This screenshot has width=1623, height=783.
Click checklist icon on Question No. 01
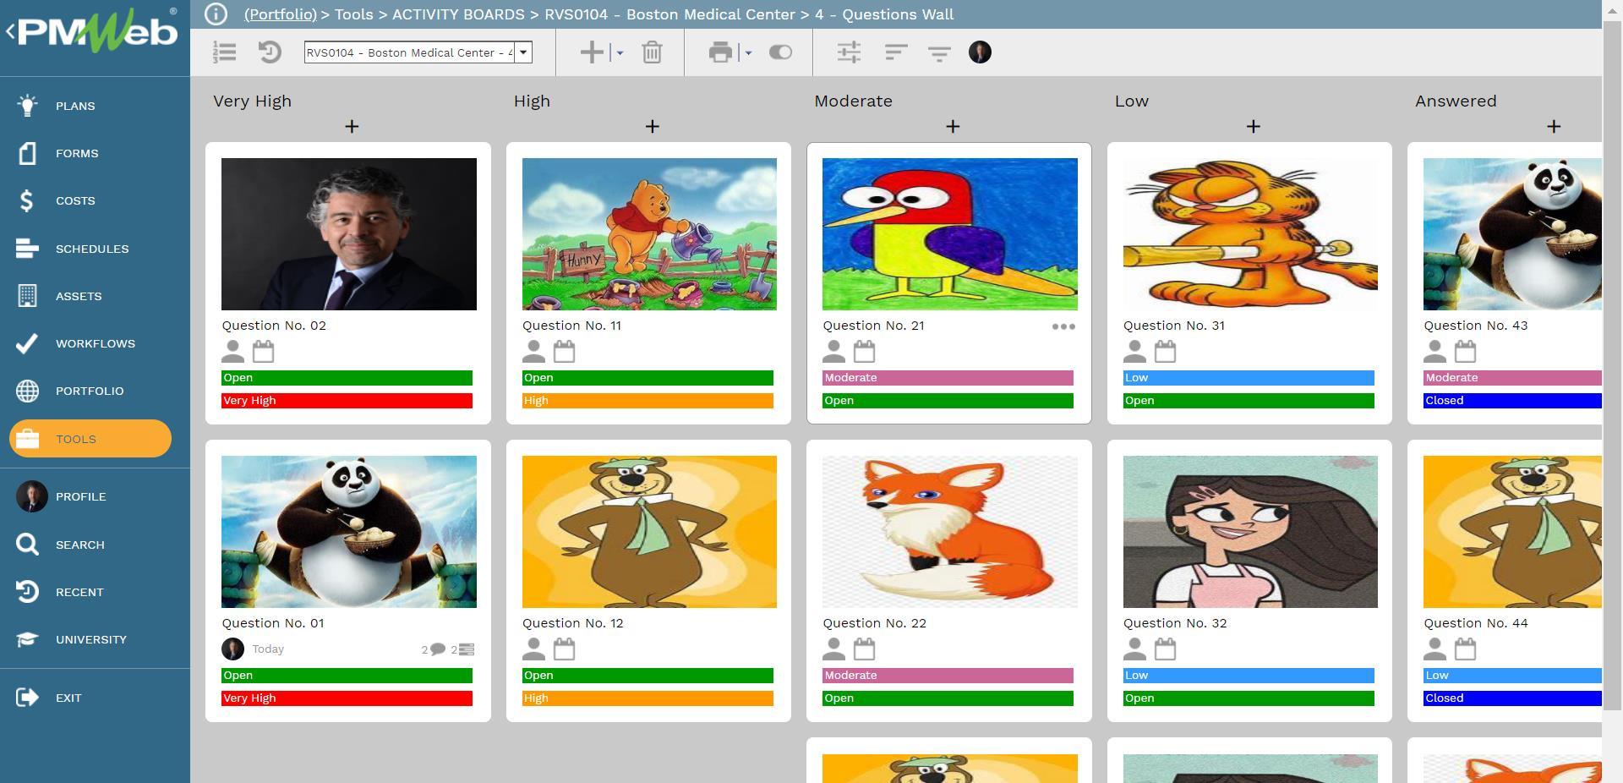(x=466, y=649)
